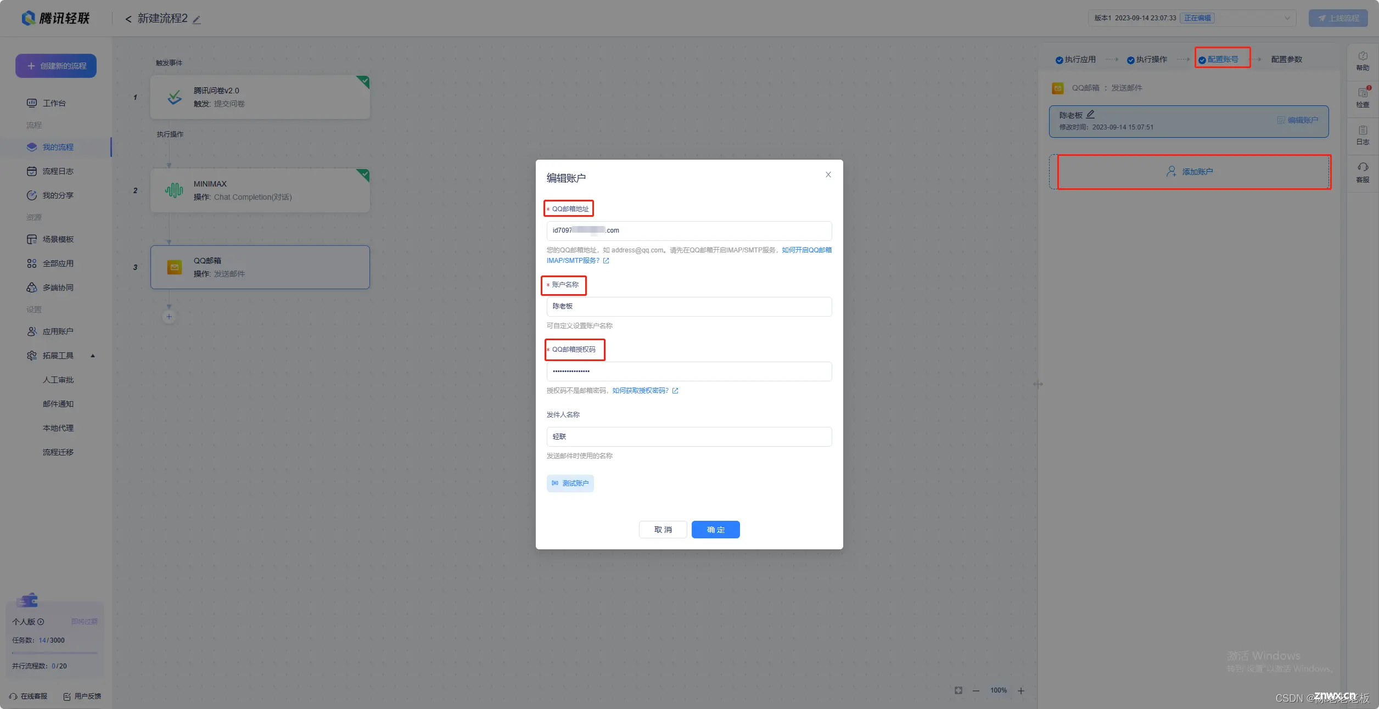Click 上线流程 publish button
The width and height of the screenshot is (1379, 709).
[1338, 18]
